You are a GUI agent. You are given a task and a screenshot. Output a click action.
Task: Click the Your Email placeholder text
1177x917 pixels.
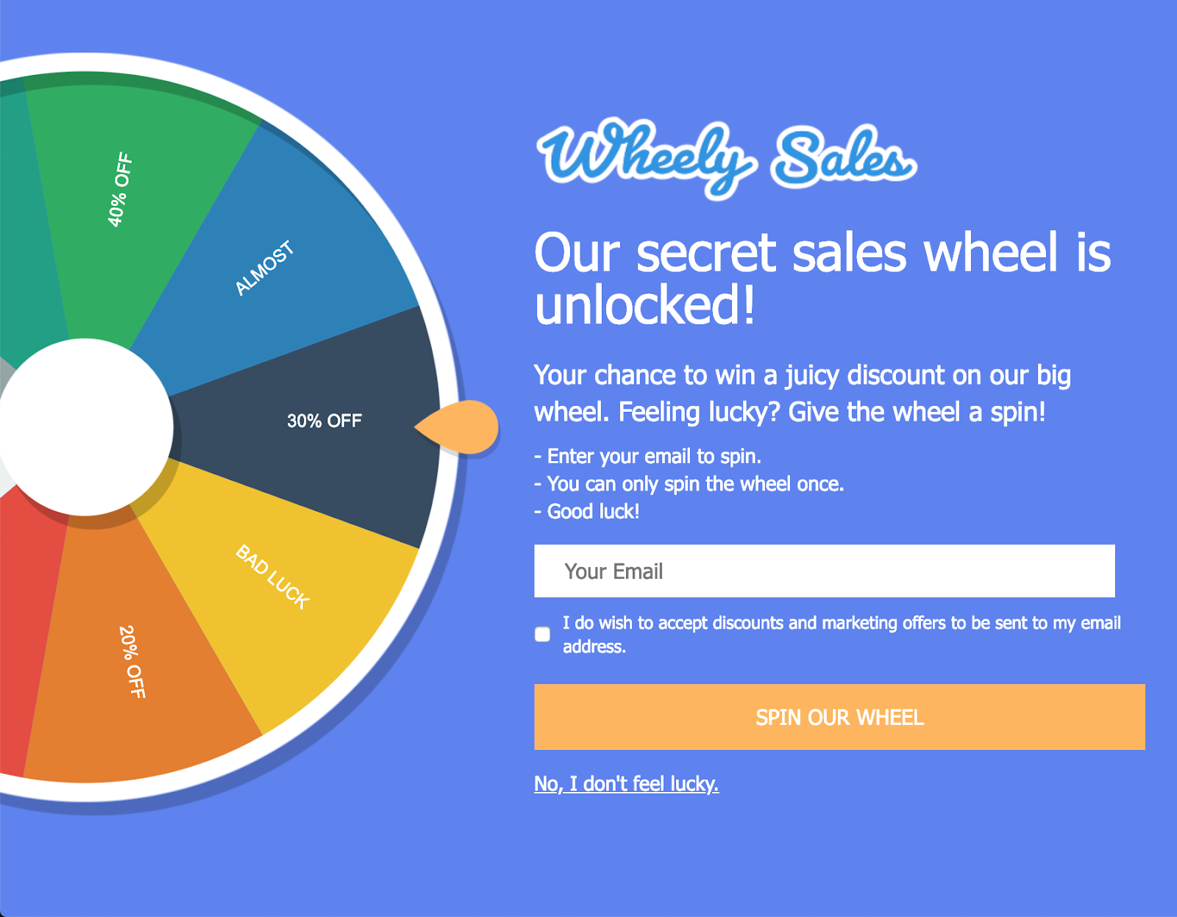point(613,571)
